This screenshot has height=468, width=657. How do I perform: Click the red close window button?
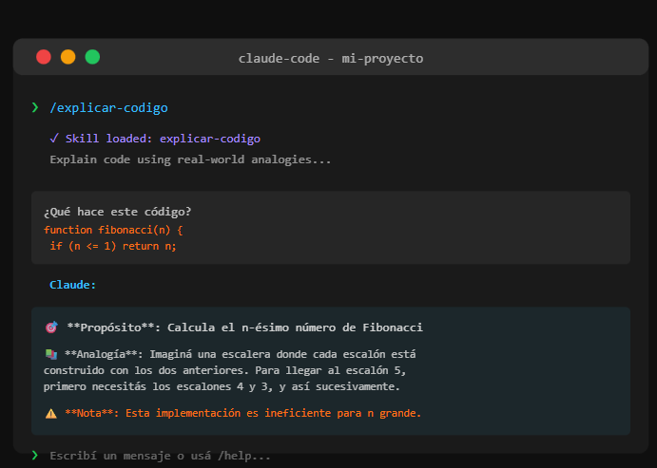(44, 57)
